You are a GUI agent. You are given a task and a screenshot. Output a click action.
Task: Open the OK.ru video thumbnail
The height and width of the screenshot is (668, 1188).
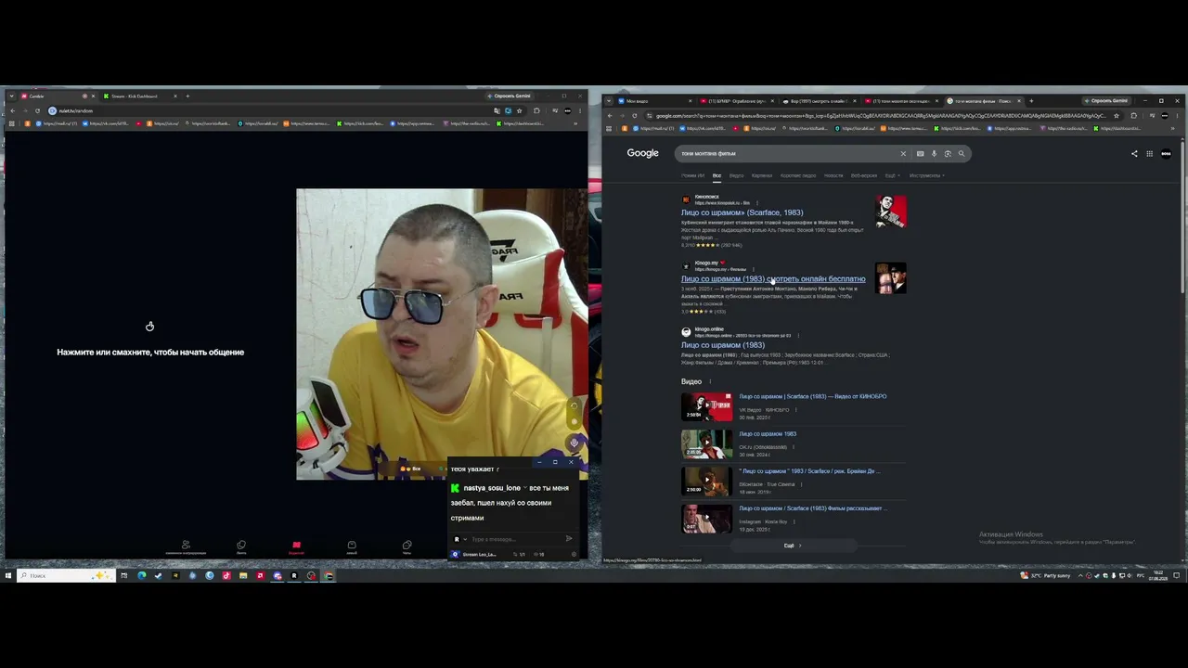[x=706, y=444]
